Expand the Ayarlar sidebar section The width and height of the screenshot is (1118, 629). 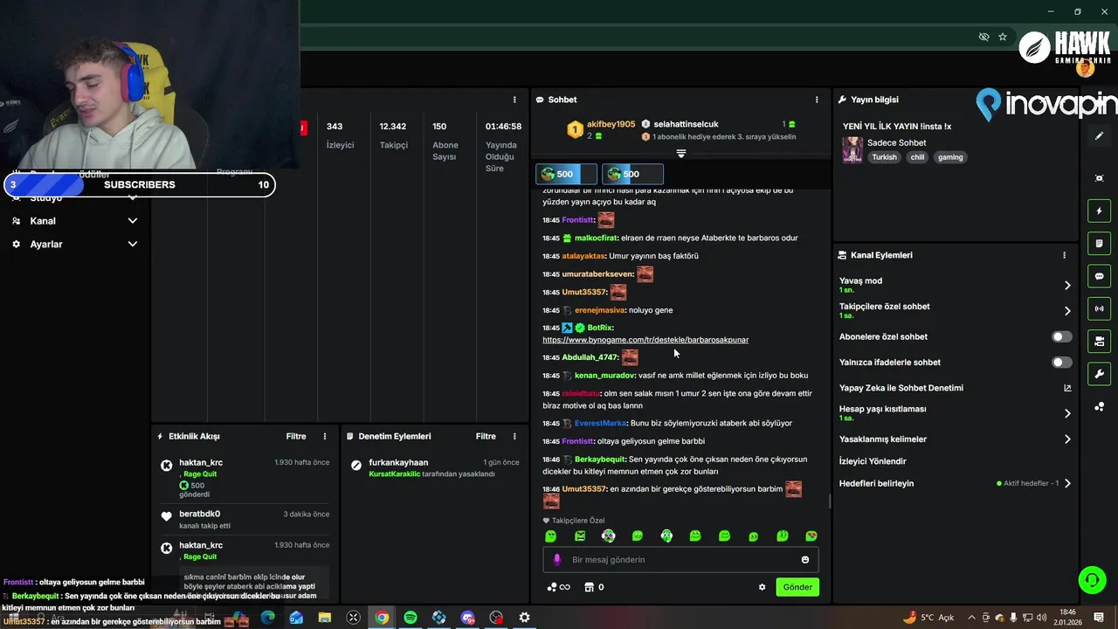[x=74, y=245]
